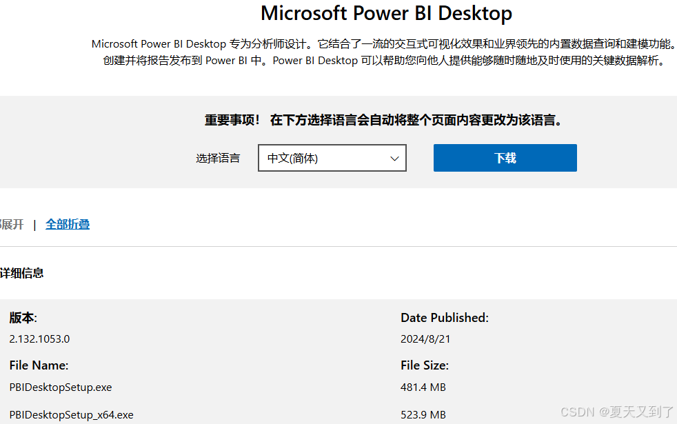Click the 选择语言 label text

(x=218, y=158)
